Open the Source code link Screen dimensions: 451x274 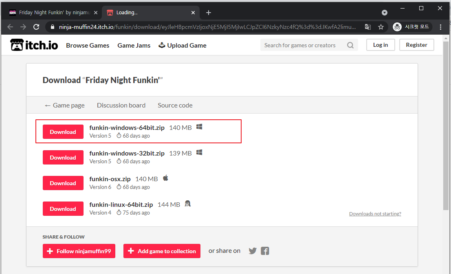(x=175, y=105)
